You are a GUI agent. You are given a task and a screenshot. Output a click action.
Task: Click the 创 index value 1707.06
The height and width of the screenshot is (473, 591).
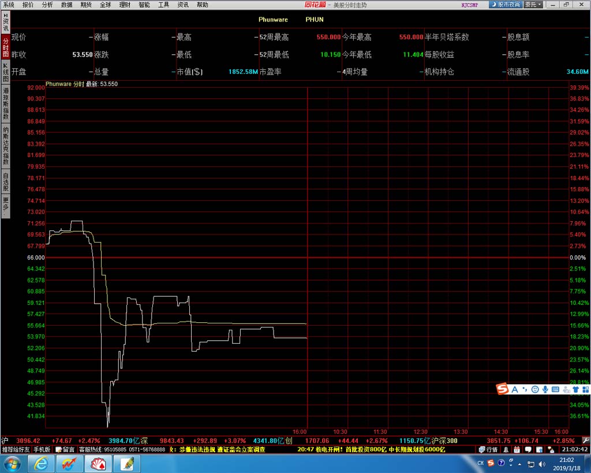point(317,441)
